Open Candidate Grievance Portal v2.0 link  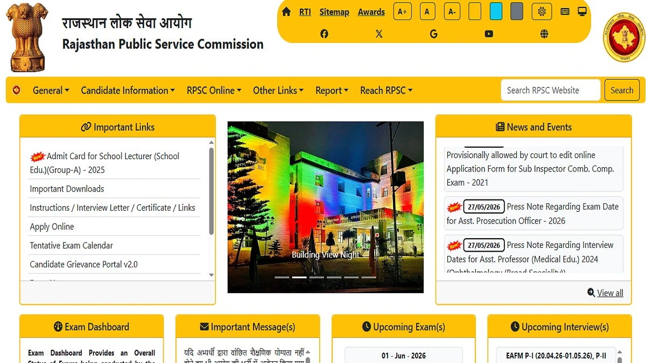(83, 264)
